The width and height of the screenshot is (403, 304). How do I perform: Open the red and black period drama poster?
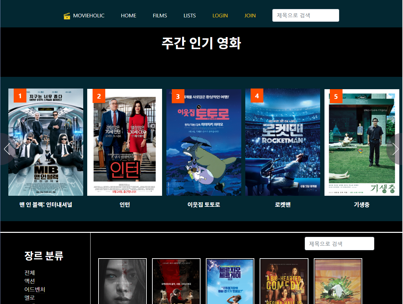click(176, 281)
